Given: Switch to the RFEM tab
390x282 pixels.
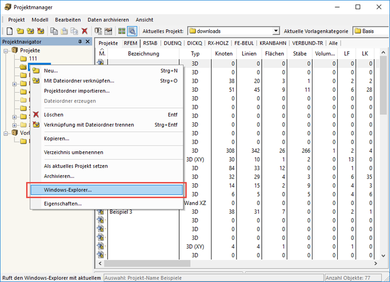Looking at the screenshot, I should (130, 43).
